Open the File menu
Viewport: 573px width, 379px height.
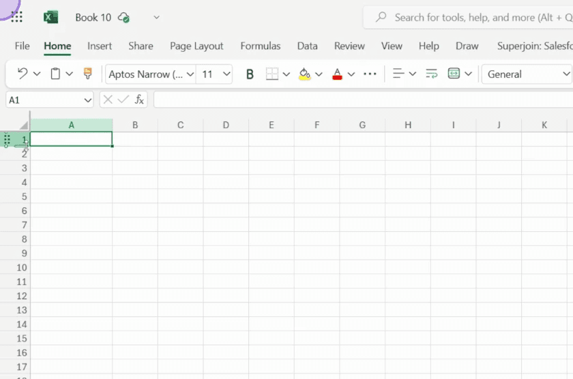[x=22, y=46]
